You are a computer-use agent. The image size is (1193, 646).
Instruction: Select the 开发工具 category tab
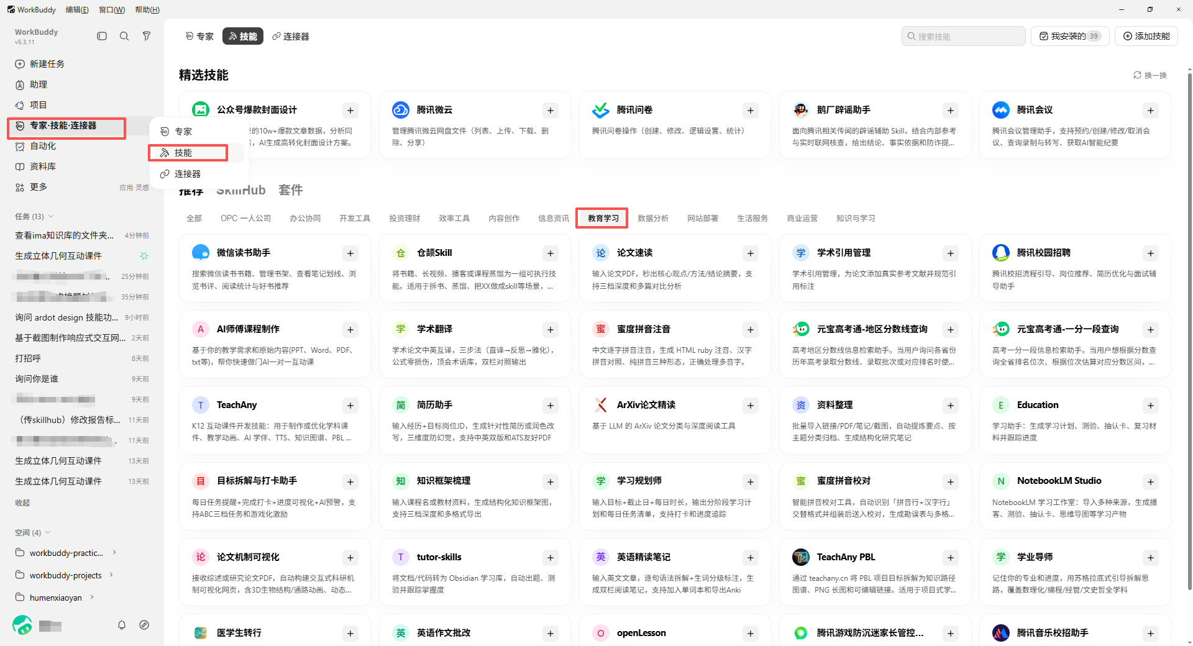point(355,218)
